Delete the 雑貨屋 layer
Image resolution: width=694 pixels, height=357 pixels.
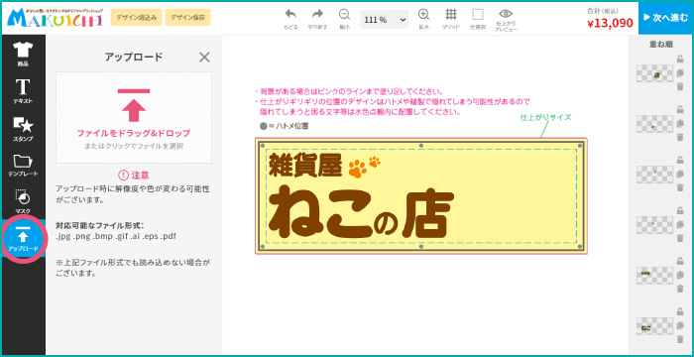pos(680,289)
